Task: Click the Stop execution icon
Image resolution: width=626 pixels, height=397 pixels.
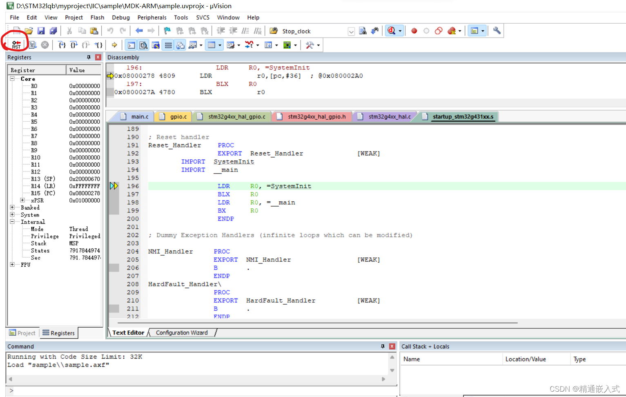Action: [x=45, y=45]
